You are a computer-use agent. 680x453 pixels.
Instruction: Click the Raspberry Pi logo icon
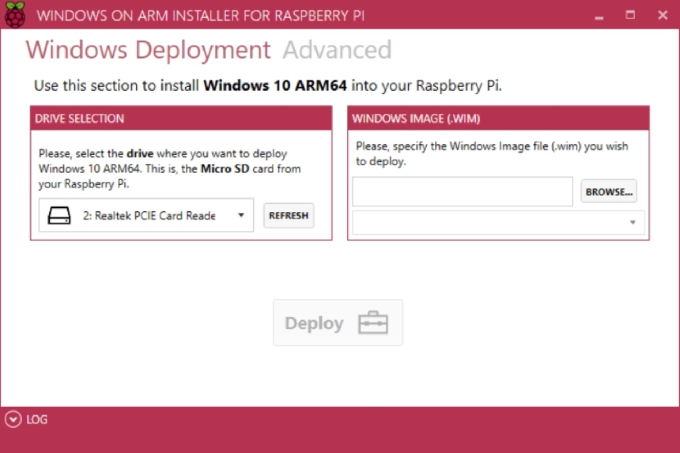point(15,15)
